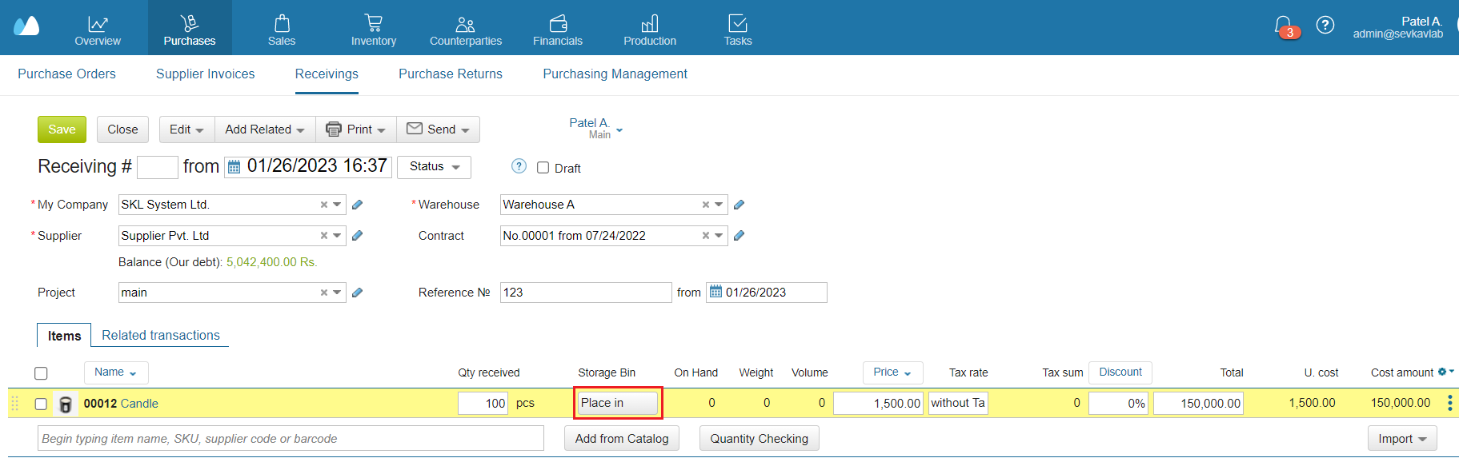Image resolution: width=1459 pixels, height=466 pixels.
Task: Click the app logo icon
Action: point(26,26)
